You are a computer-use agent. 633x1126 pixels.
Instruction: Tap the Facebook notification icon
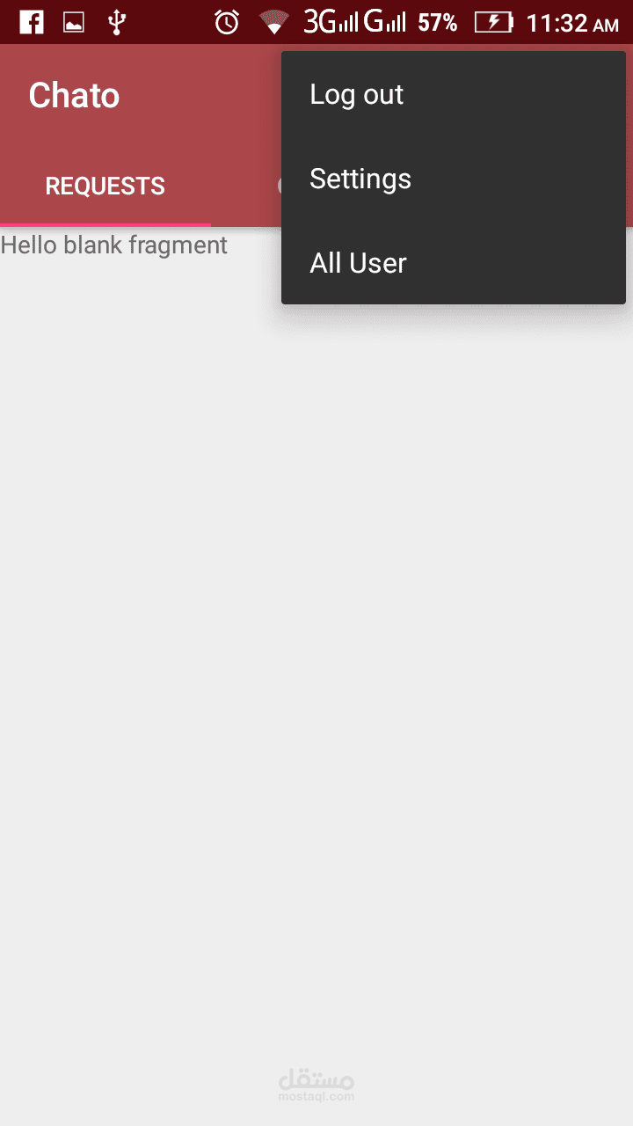point(32,22)
